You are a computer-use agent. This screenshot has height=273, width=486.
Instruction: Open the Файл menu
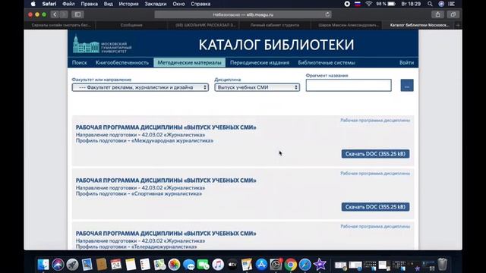68,4
